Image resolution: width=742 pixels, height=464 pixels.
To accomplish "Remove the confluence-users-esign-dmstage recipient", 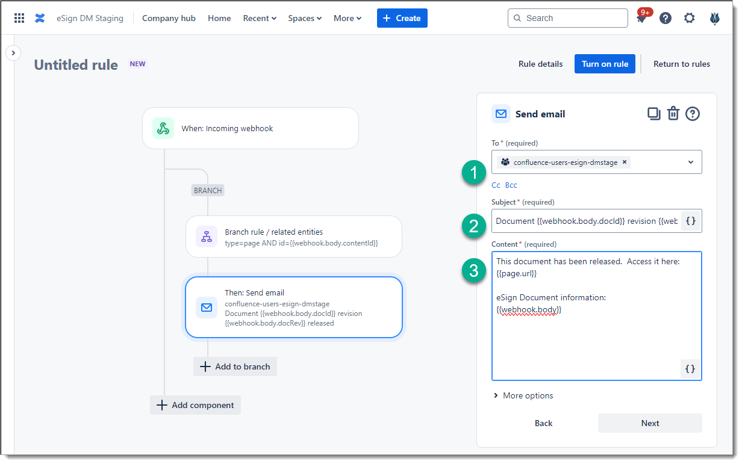I will click(x=625, y=162).
